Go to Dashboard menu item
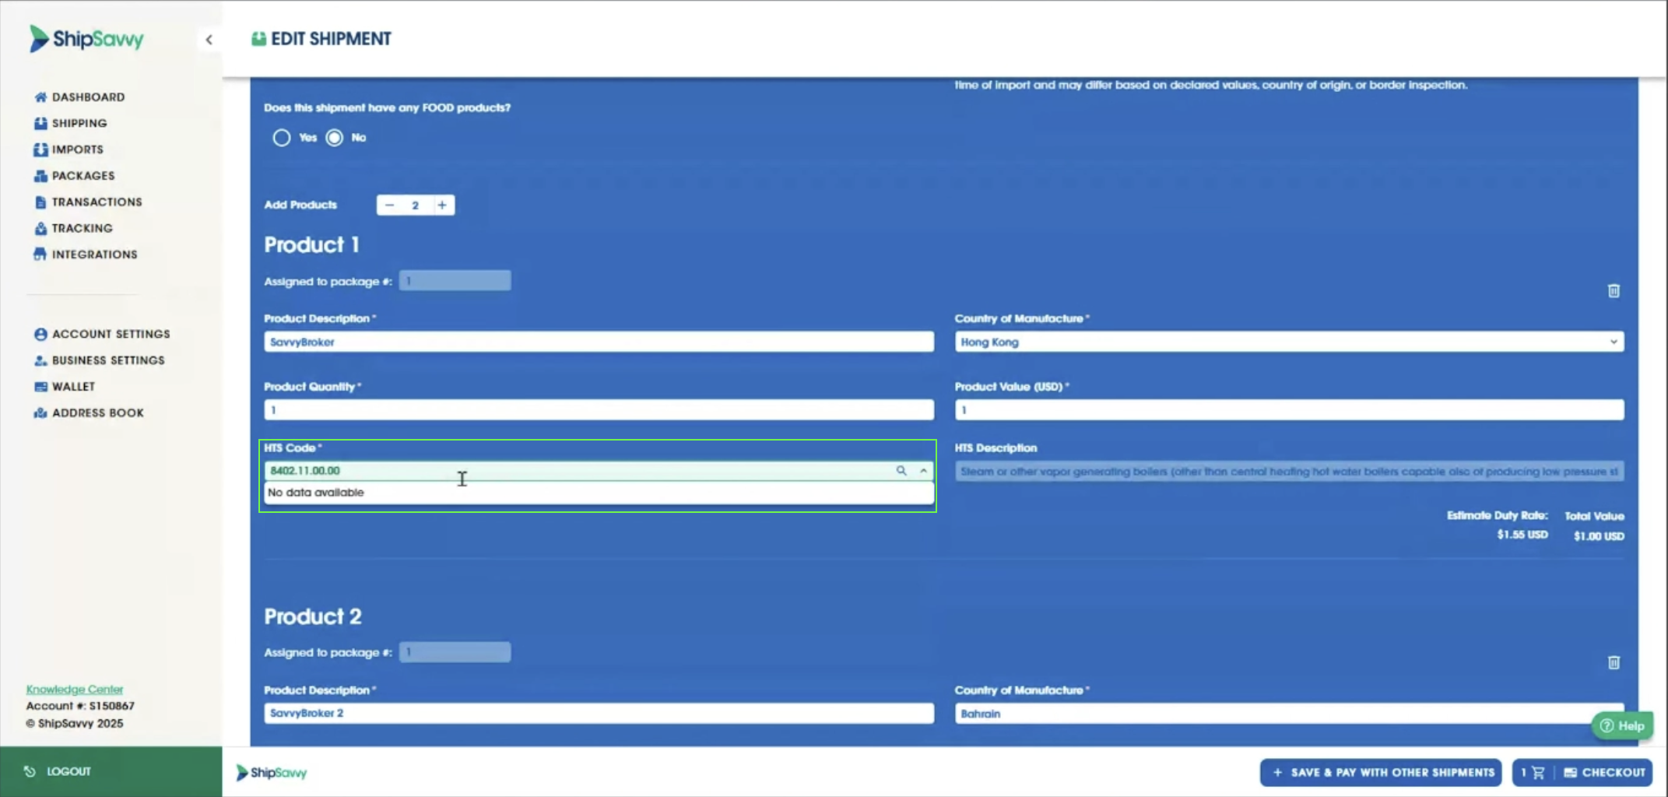 coord(88,97)
